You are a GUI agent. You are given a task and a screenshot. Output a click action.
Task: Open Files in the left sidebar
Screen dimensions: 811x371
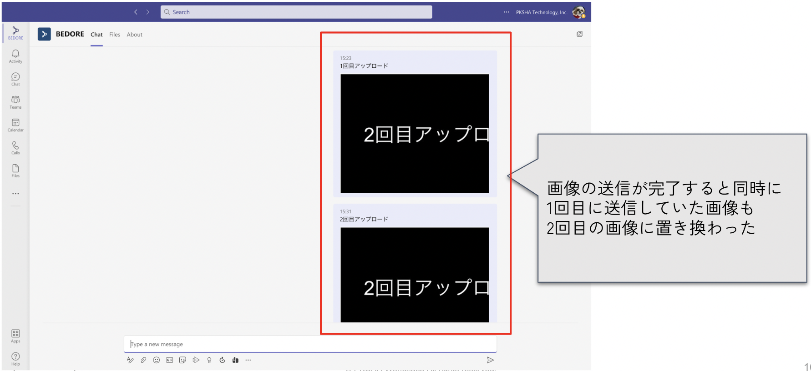coord(15,171)
